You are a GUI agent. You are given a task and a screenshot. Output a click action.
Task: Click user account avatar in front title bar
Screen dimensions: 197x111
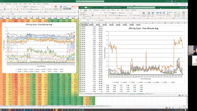coord(186,7)
